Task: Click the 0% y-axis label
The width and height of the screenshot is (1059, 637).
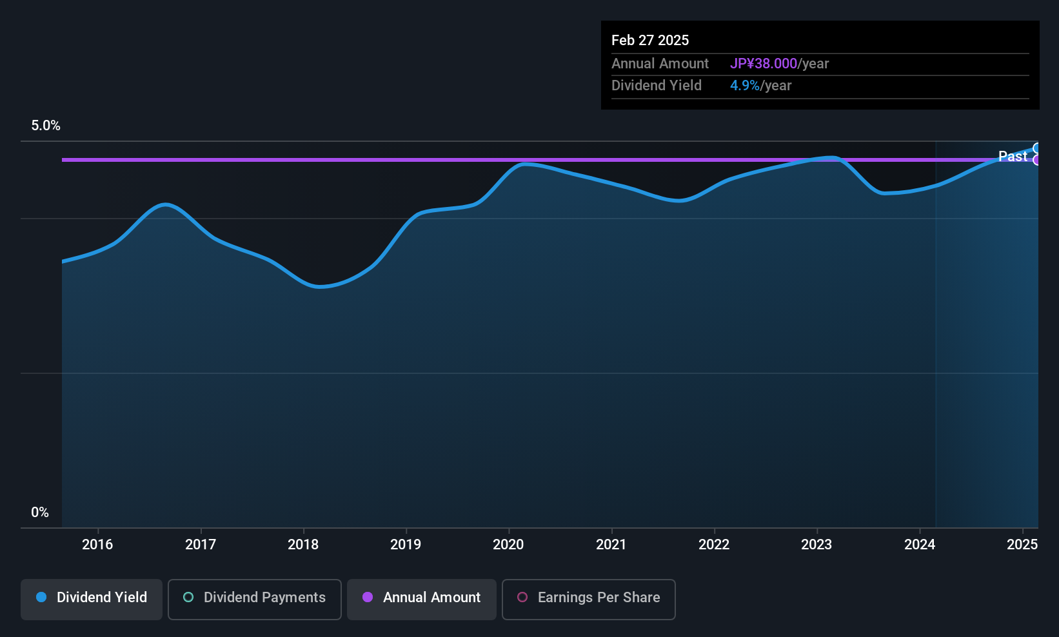Action: (x=40, y=513)
